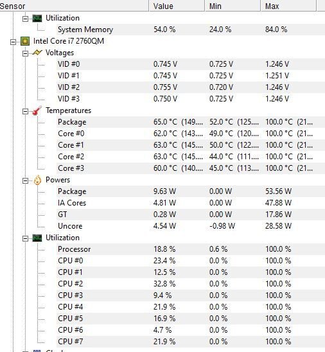Click the Sensor column header
The width and height of the screenshot is (325, 352).
point(74,6)
